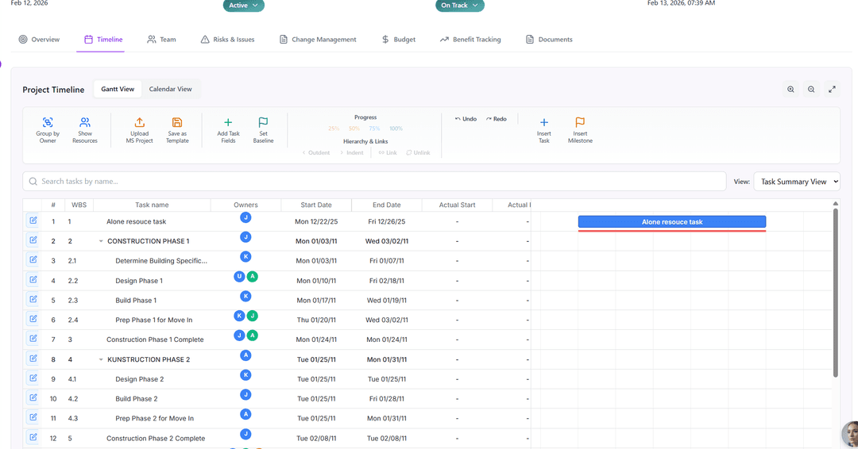The height and width of the screenshot is (449, 858).
Task: Edit the Build Phase 2 row
Action: [33, 397]
